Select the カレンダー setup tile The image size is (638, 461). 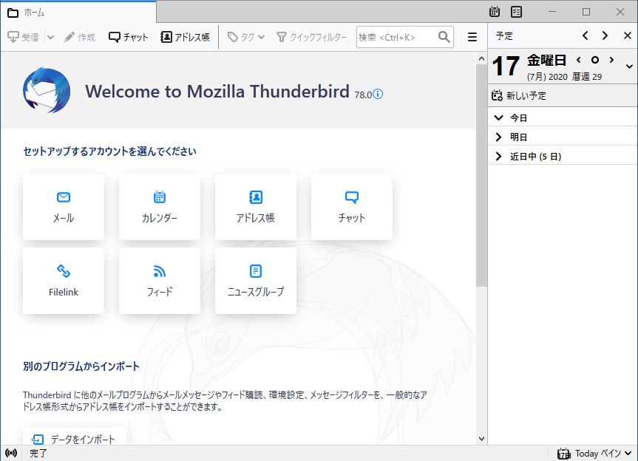159,207
